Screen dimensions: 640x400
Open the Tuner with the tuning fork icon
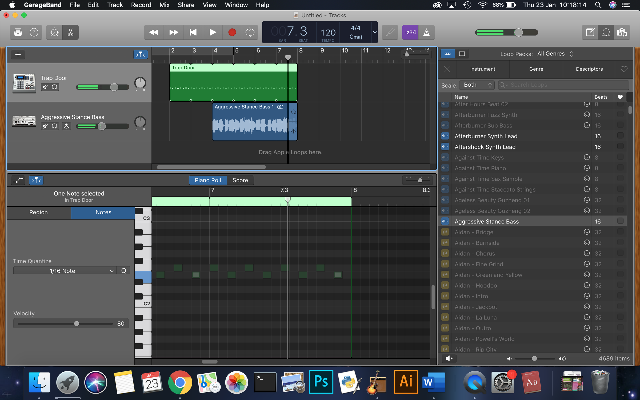[x=390, y=32]
